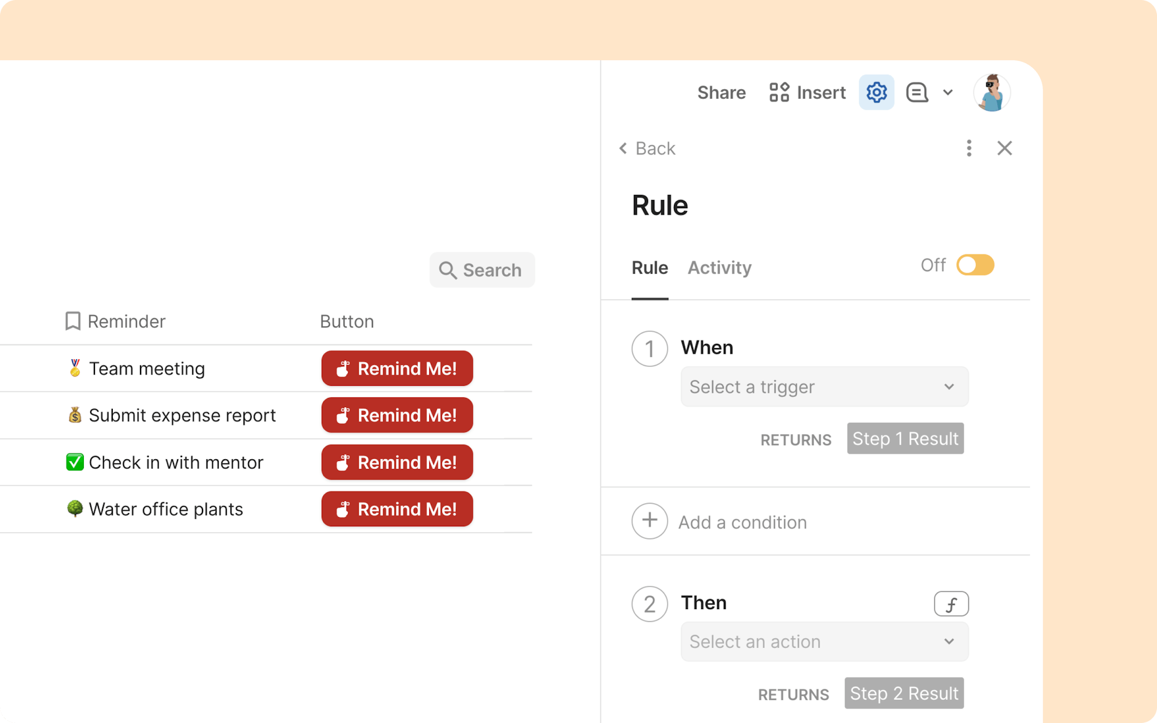Screen dimensions: 1157x723
Task: Open the settings gear icon
Action: [x=876, y=93]
